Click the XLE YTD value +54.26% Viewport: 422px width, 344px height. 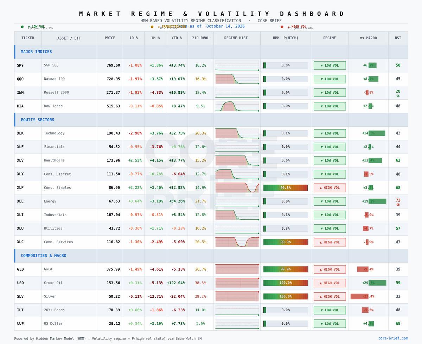tap(177, 201)
